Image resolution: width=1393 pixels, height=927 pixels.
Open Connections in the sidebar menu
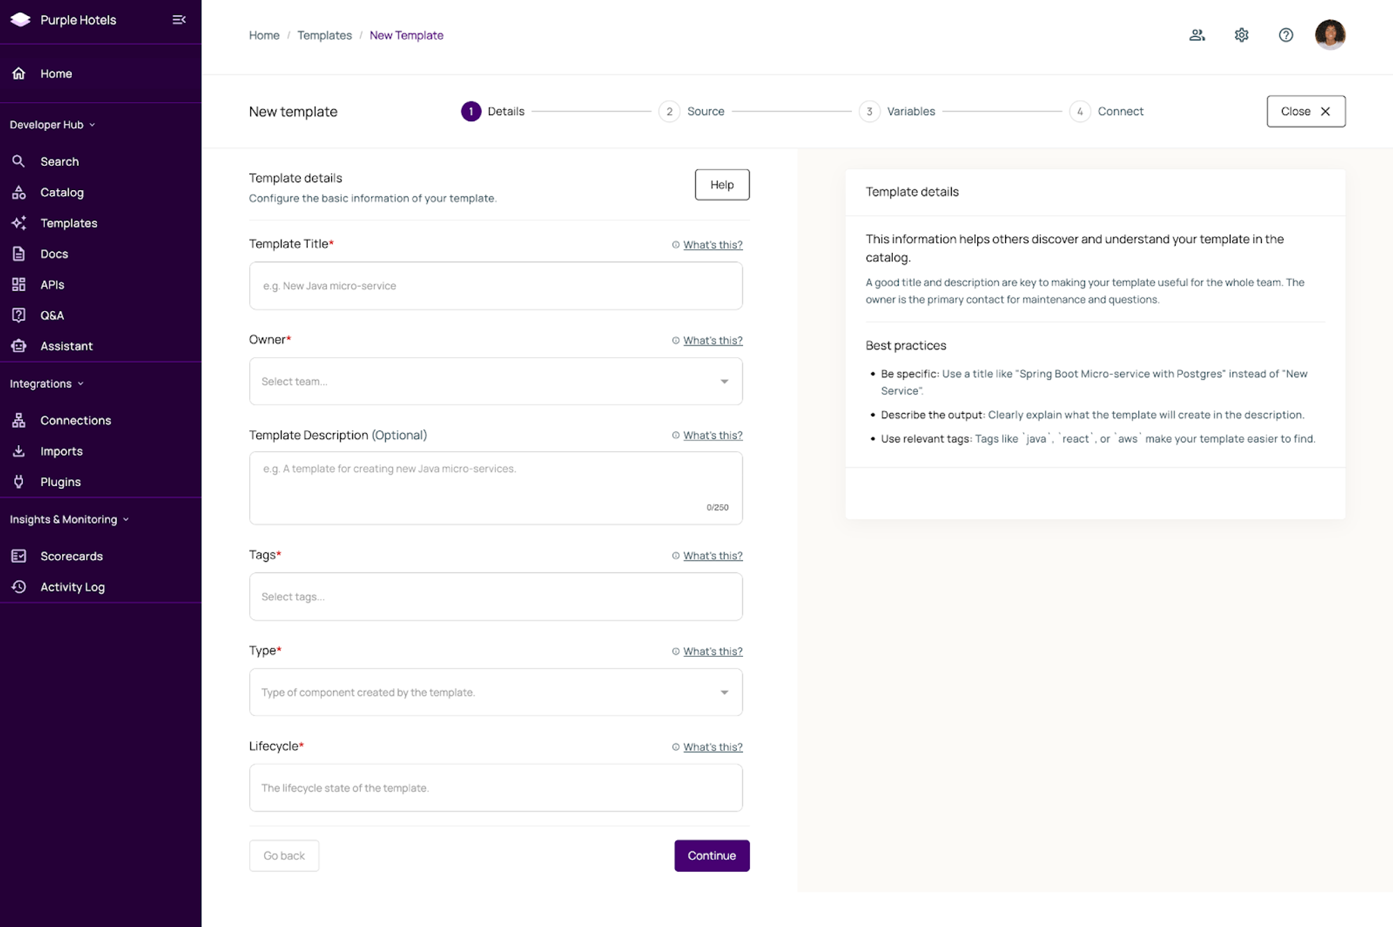click(100, 420)
